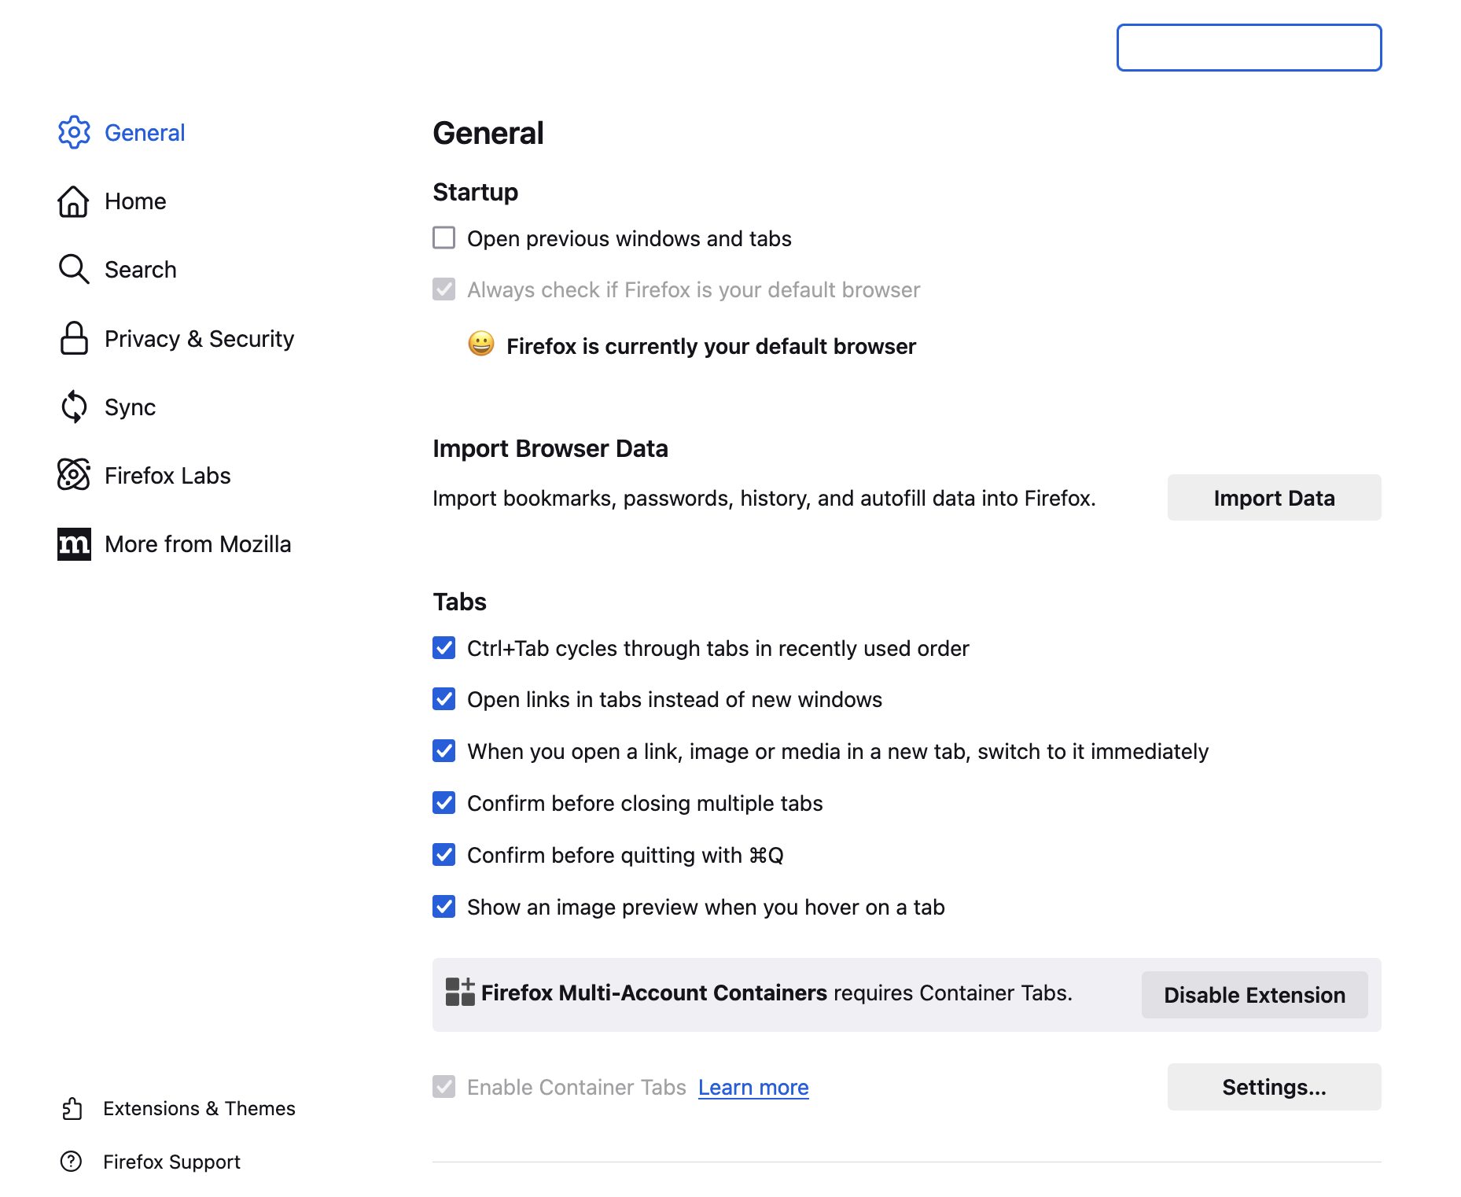The height and width of the screenshot is (1197, 1461).
Task: Click the 'Tabs' section heading
Action: pos(459,602)
